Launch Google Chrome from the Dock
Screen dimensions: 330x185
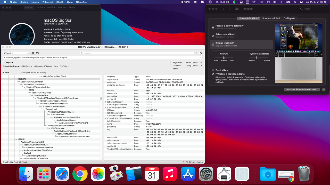point(80,174)
